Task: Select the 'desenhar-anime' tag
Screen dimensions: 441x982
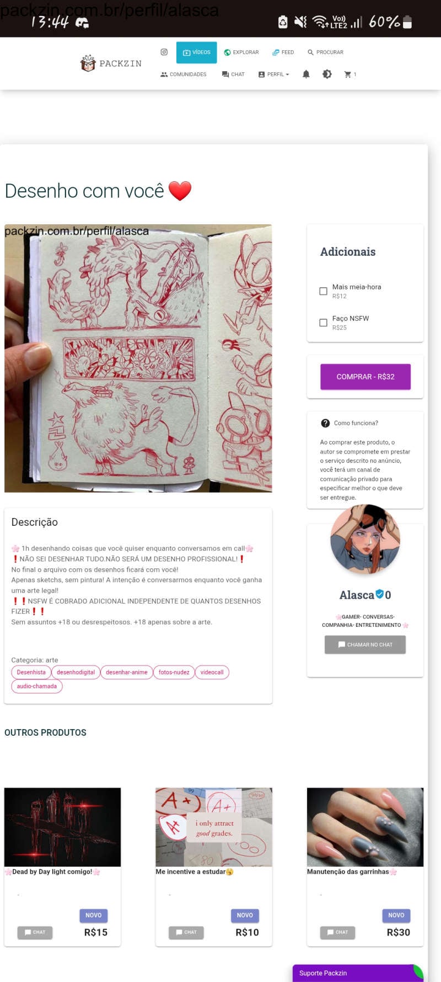Action: pos(127,672)
